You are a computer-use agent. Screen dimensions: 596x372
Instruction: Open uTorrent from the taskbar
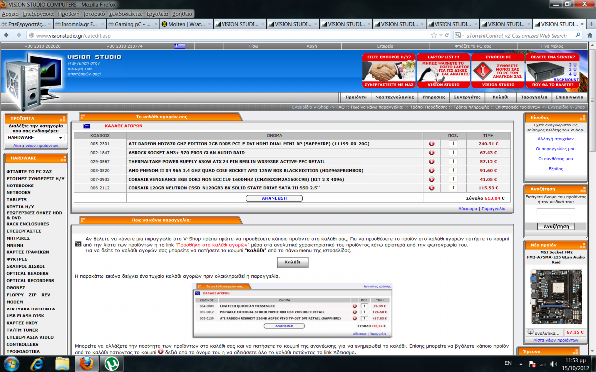click(x=111, y=363)
